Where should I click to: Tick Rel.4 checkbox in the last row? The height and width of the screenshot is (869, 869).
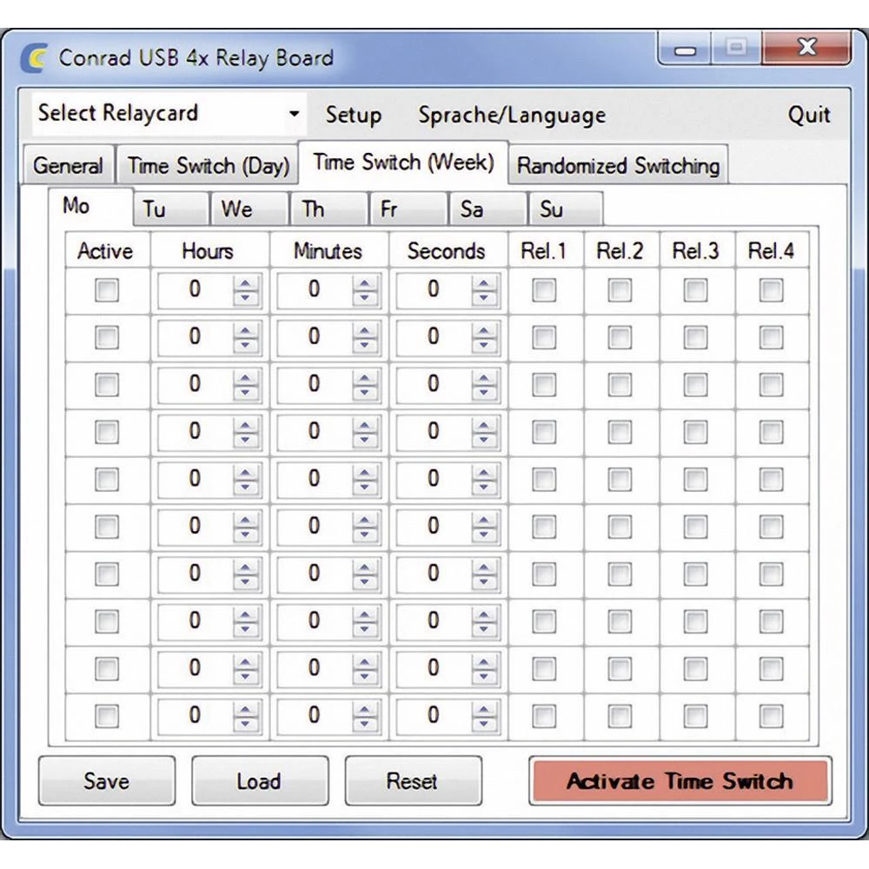coord(771,716)
